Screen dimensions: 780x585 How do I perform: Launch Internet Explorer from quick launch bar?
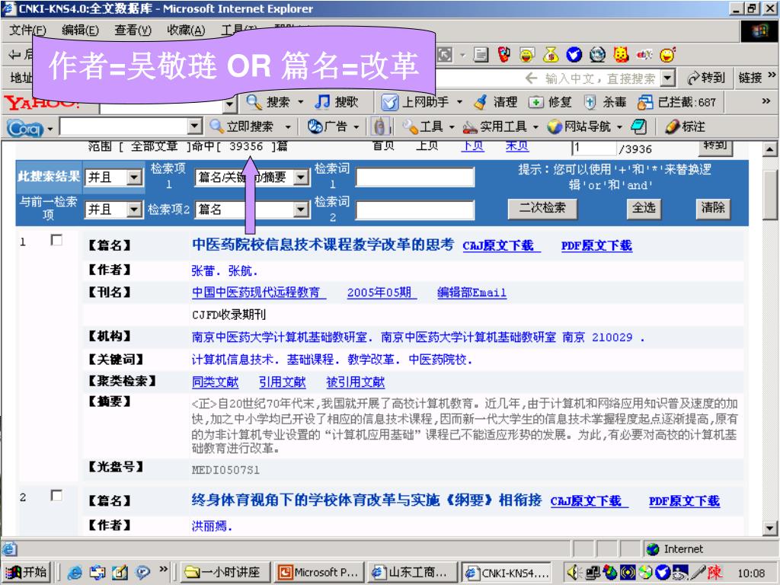pyautogui.click(x=75, y=573)
